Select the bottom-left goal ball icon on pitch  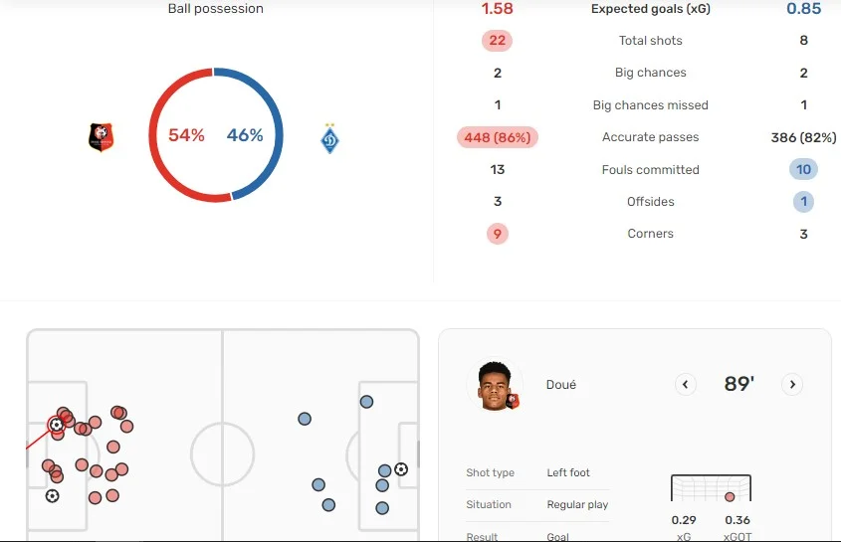(x=52, y=495)
